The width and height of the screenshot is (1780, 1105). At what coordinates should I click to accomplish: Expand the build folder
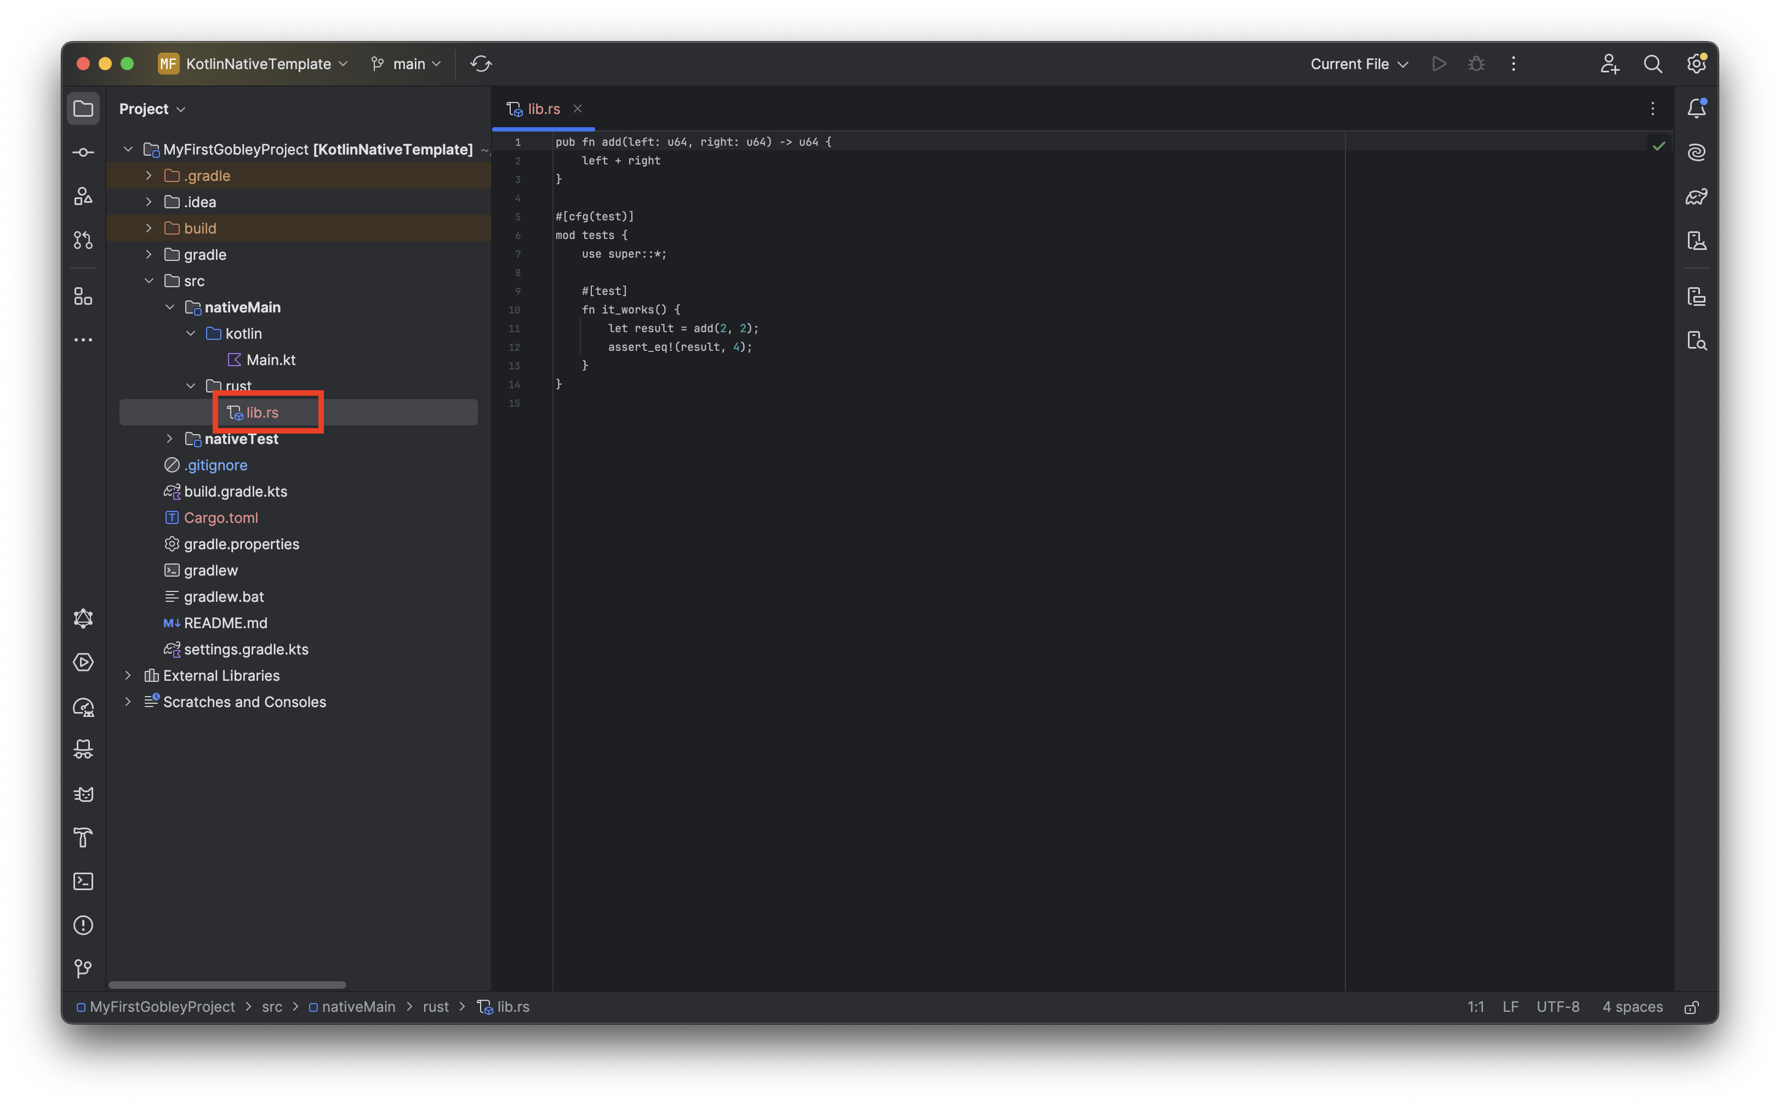(149, 228)
